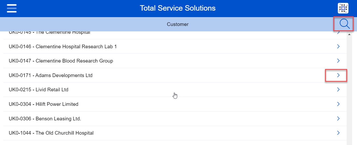Image resolution: width=357 pixels, height=145 pixels.
Task: Click the customer list vertical scrollbar
Action: point(349,88)
